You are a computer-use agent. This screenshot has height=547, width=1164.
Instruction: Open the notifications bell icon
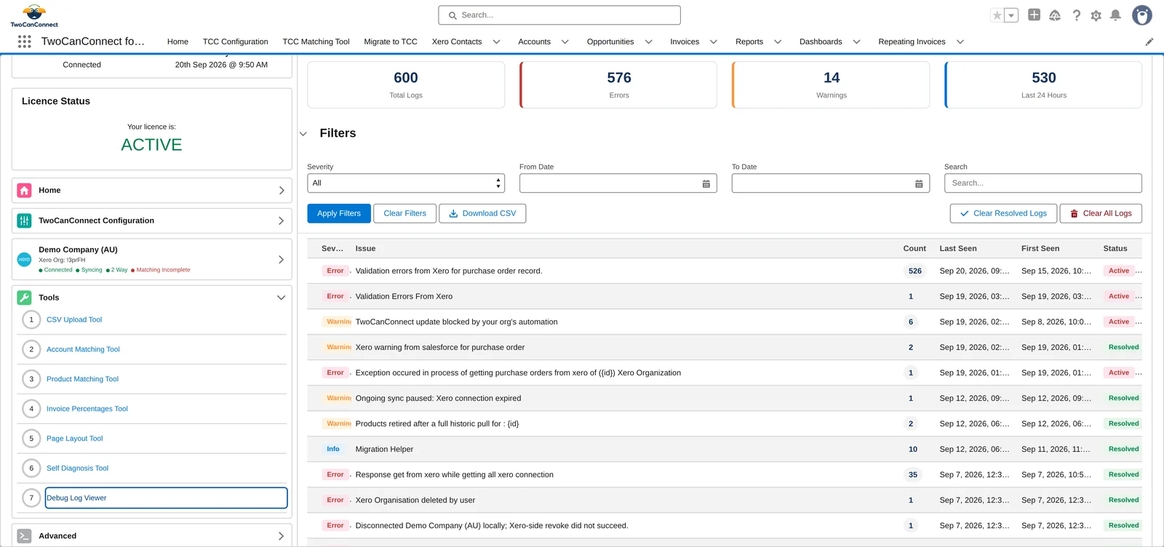1115,15
